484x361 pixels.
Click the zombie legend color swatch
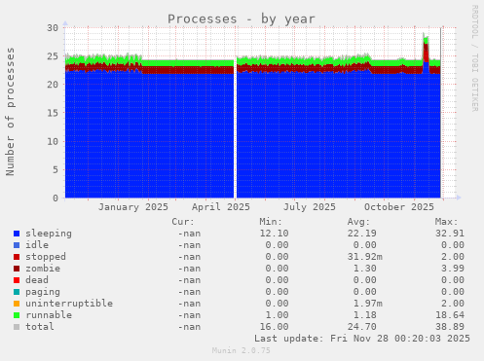[17, 269]
